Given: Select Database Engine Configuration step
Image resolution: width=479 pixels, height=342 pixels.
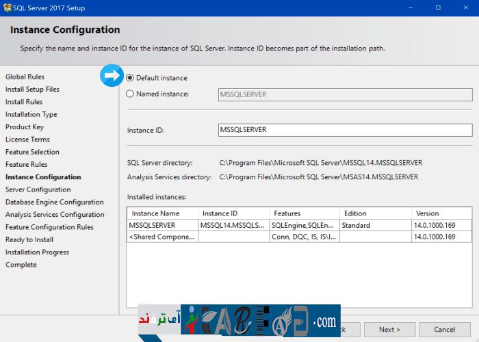Looking at the screenshot, I should tap(55, 202).
